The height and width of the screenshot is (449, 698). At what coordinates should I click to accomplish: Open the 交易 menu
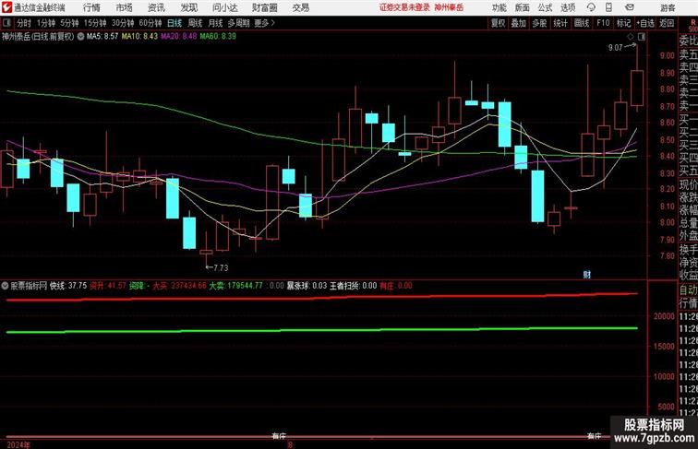tap(300, 7)
